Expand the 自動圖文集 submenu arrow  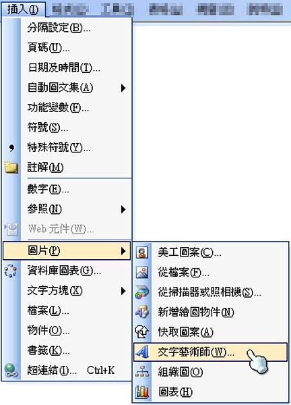point(123,88)
